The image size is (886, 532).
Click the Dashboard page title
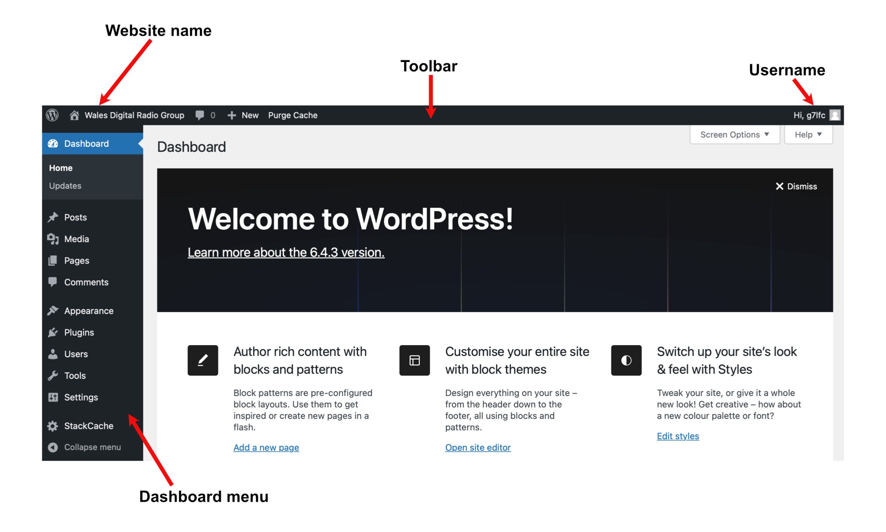coord(191,147)
